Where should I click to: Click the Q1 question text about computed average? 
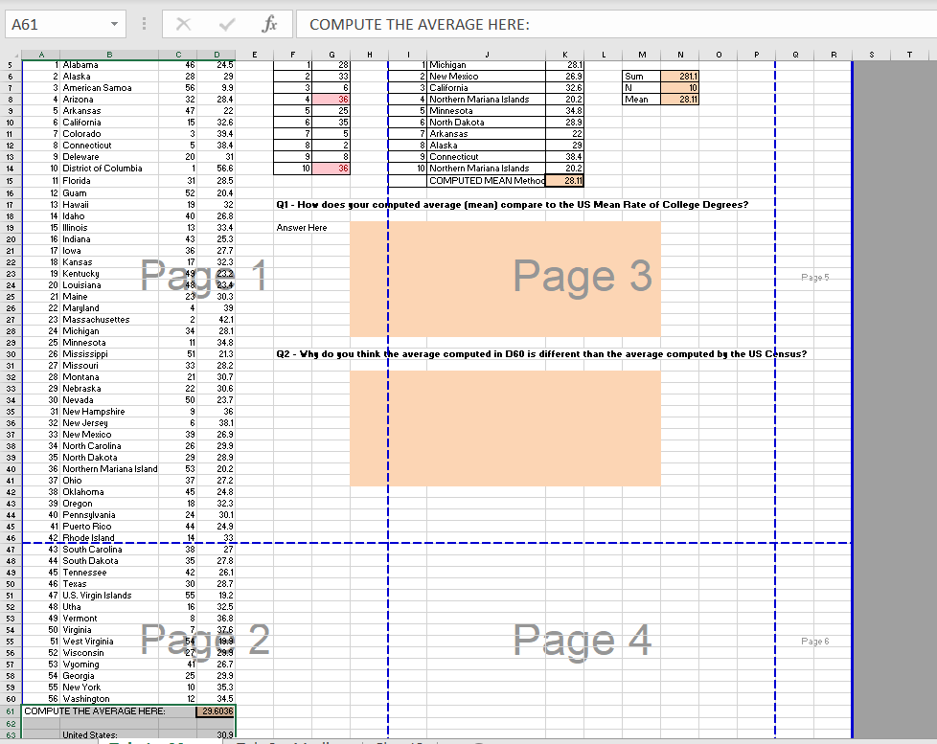tap(513, 205)
